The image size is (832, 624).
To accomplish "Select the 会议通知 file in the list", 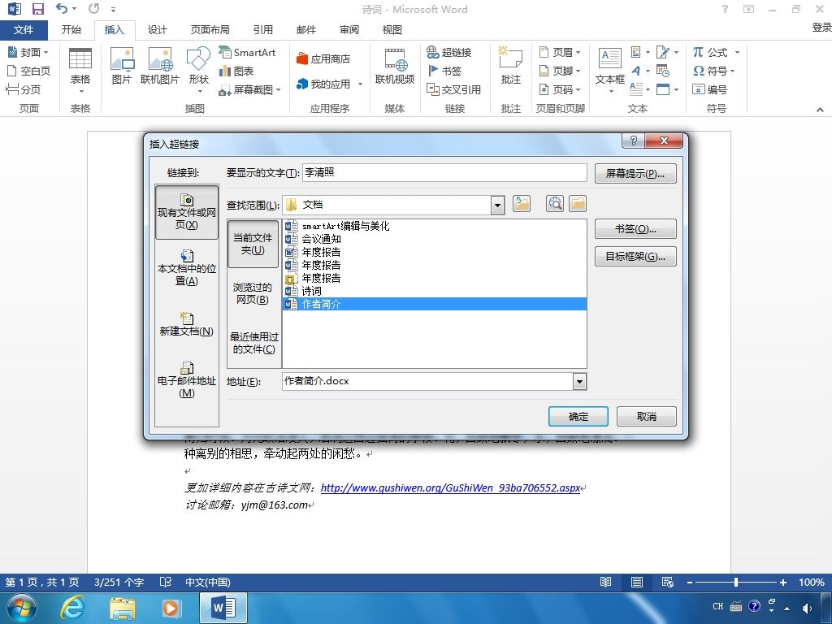I will 435,239.
